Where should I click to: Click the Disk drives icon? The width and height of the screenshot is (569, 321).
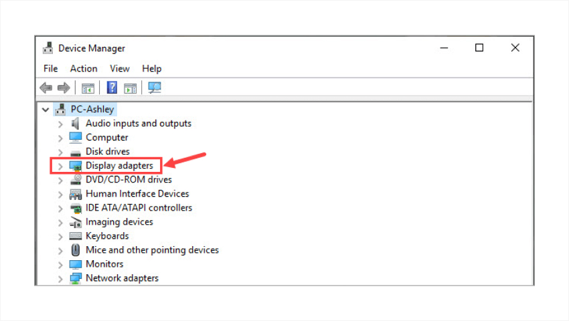point(76,152)
